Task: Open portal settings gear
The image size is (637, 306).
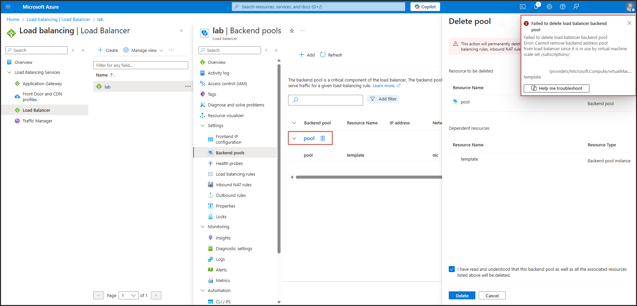Action: pyautogui.click(x=549, y=7)
